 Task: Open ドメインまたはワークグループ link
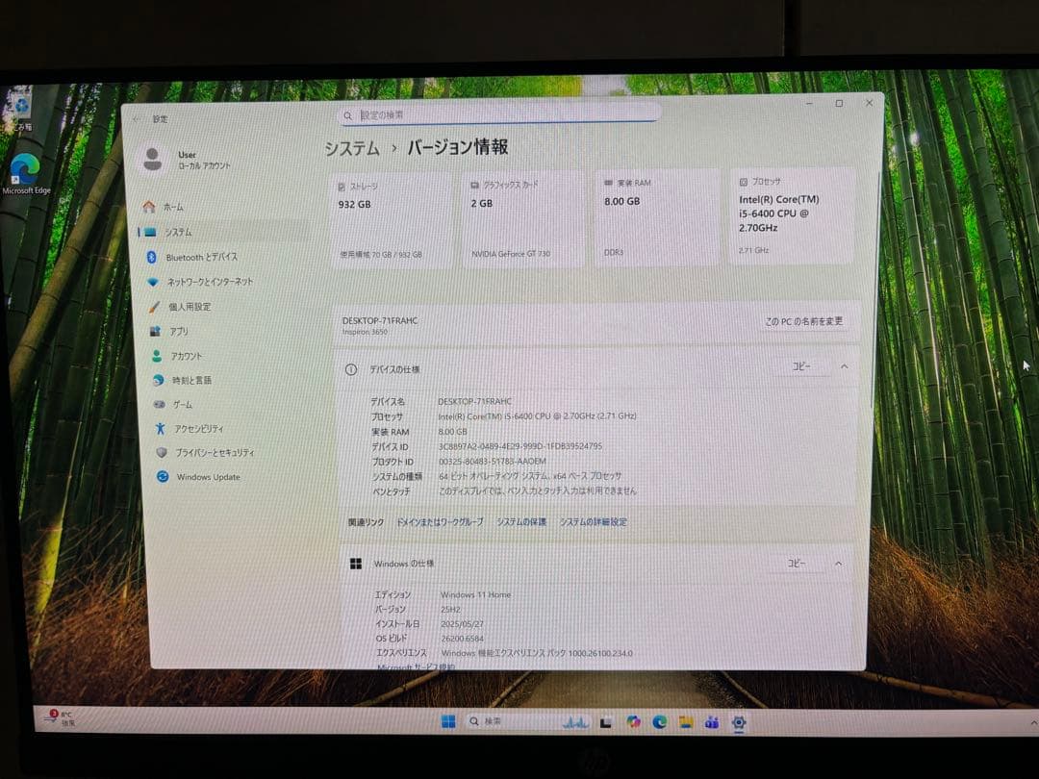tap(440, 522)
